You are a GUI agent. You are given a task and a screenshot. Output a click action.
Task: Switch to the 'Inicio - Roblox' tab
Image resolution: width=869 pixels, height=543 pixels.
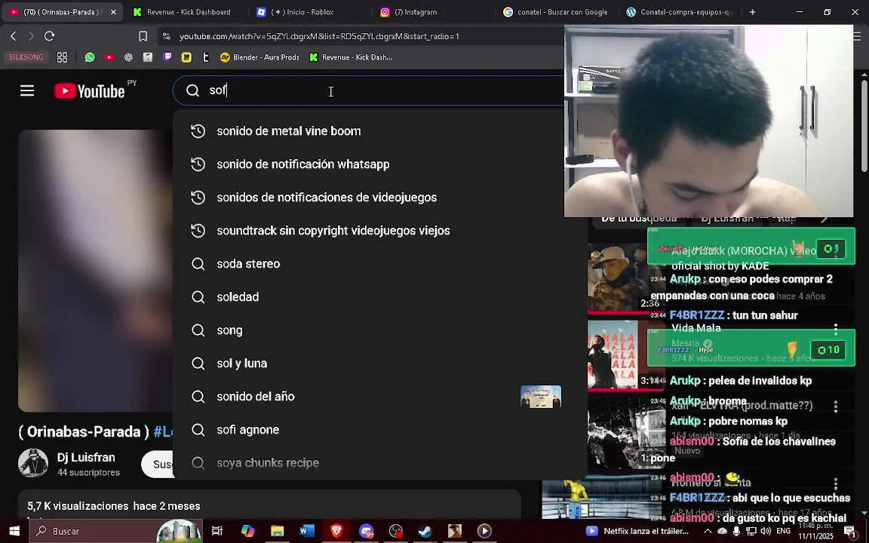(x=302, y=11)
